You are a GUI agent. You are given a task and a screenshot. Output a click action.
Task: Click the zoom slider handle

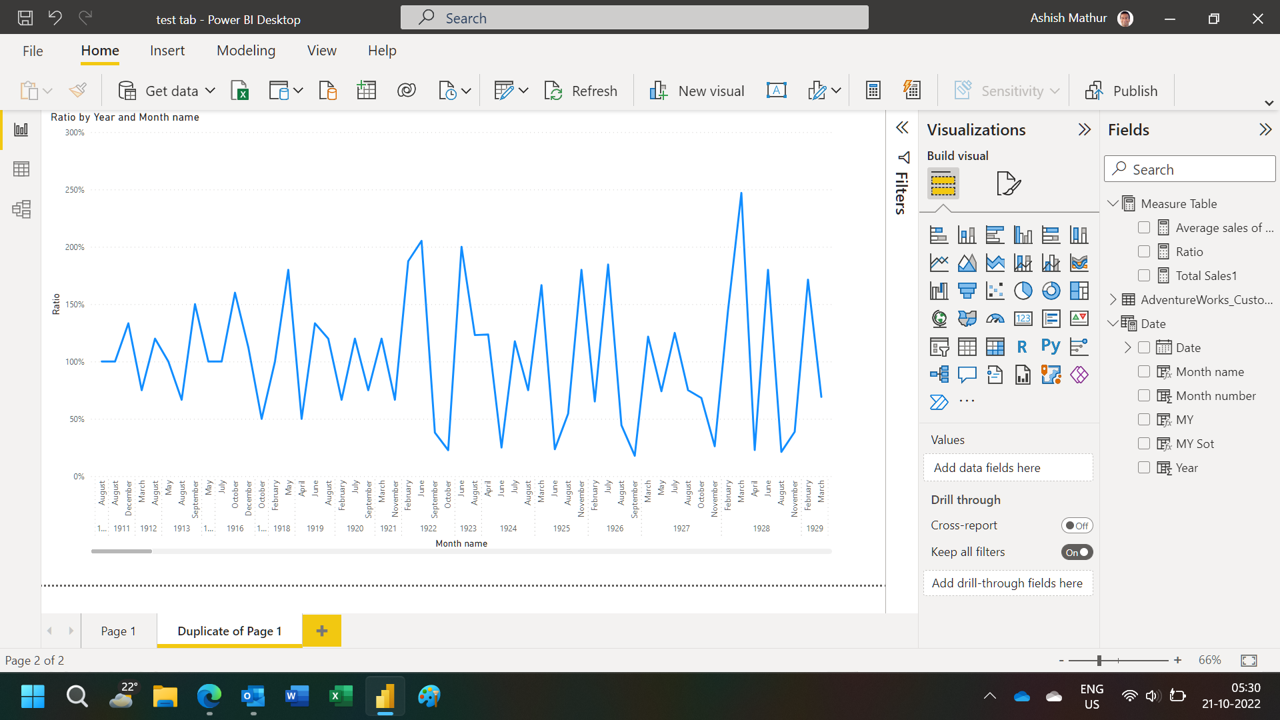[x=1099, y=660]
